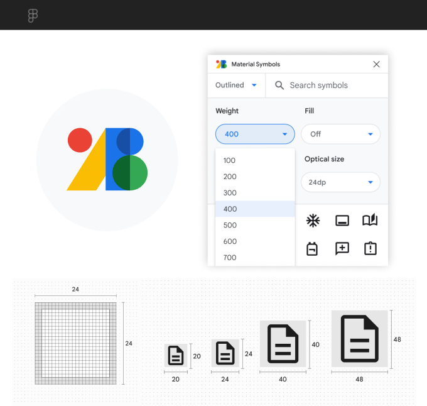Open the Fill Off dropdown

click(x=340, y=134)
